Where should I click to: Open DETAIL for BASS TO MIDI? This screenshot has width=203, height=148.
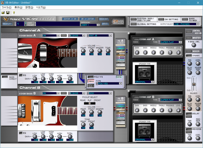coord(185,20)
